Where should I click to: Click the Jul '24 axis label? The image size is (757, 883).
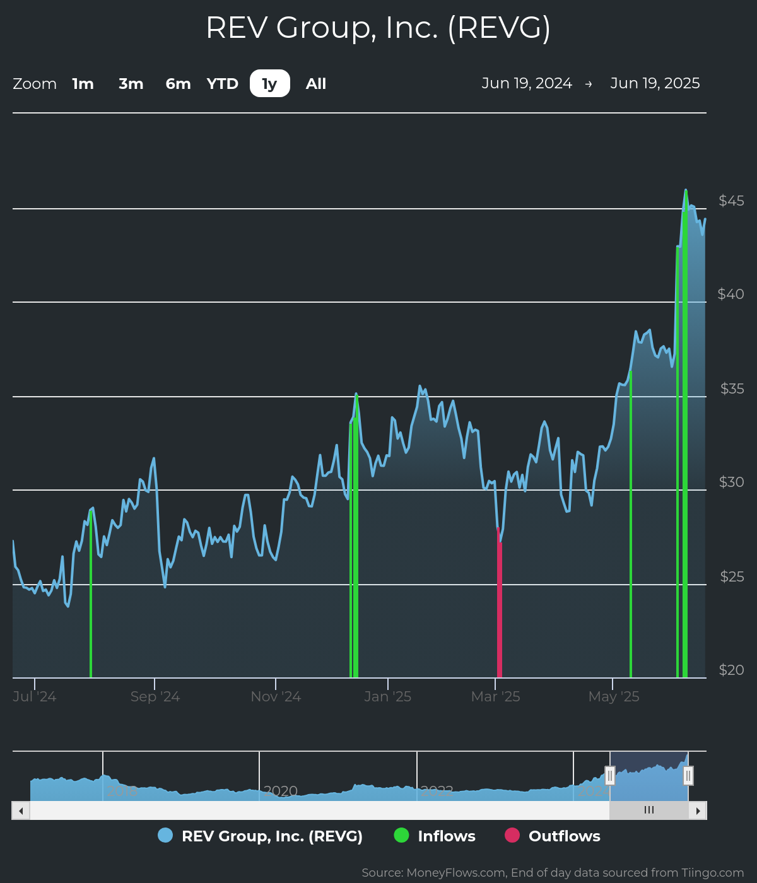tap(35, 697)
